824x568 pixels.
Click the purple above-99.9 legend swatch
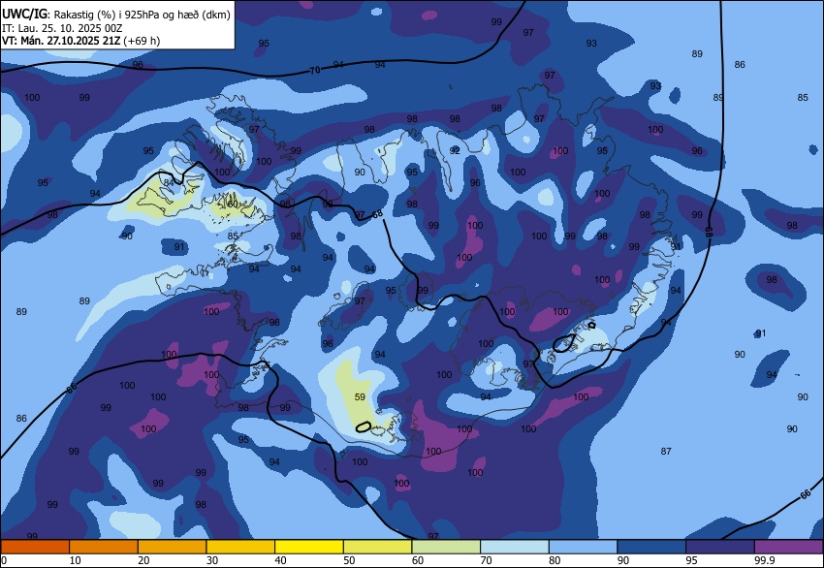coord(789,547)
